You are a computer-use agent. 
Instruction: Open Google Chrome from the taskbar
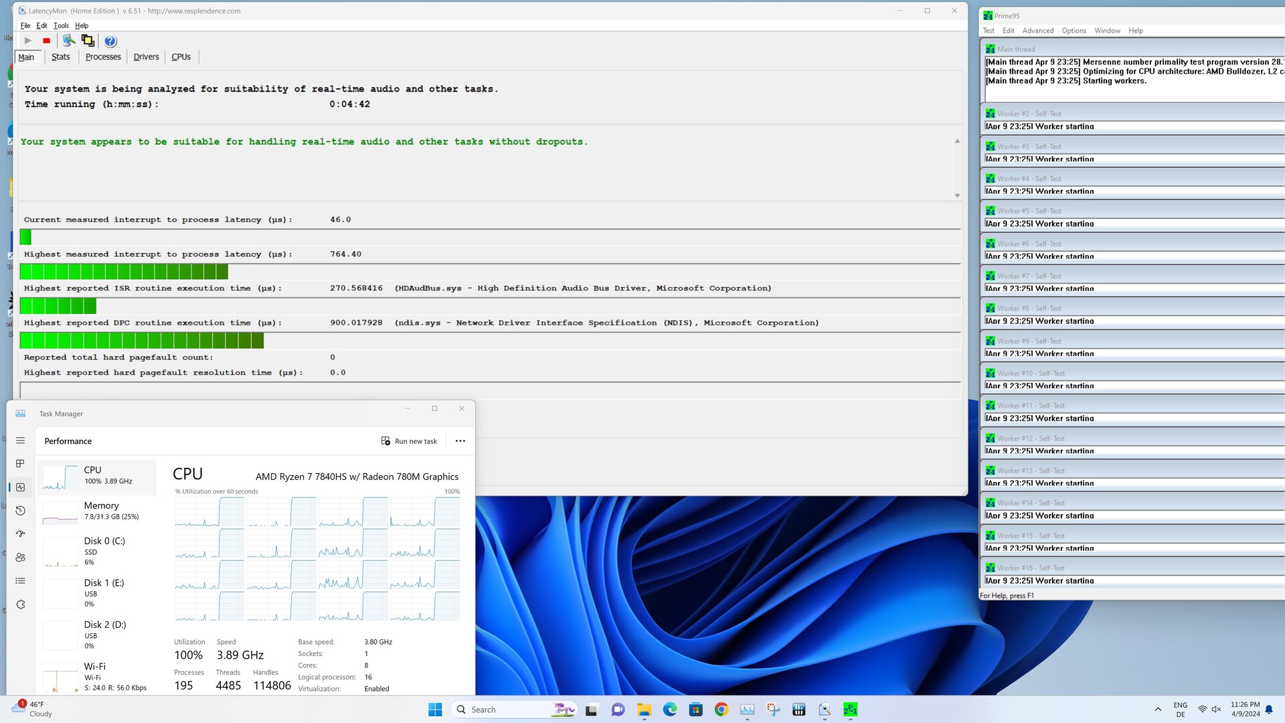tap(721, 710)
